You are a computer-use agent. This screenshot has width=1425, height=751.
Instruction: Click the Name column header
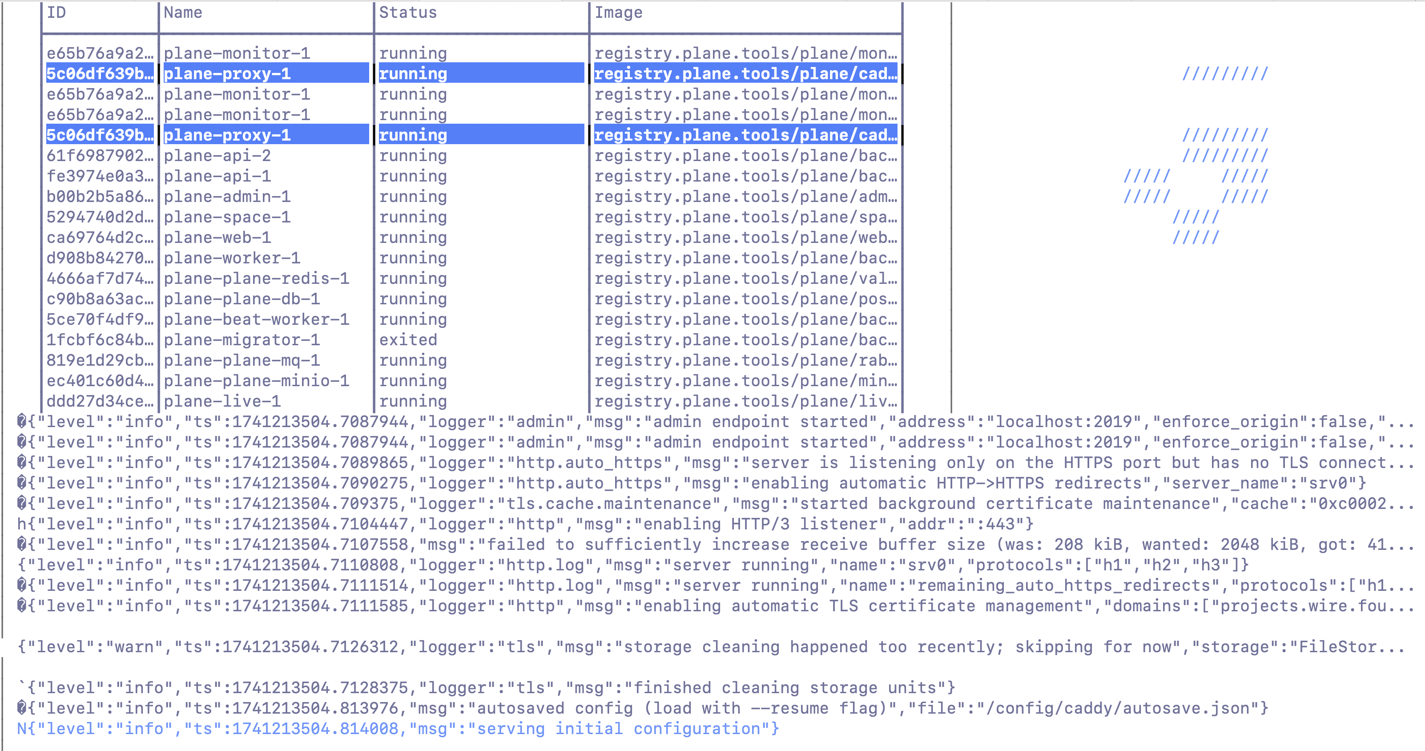pos(182,13)
